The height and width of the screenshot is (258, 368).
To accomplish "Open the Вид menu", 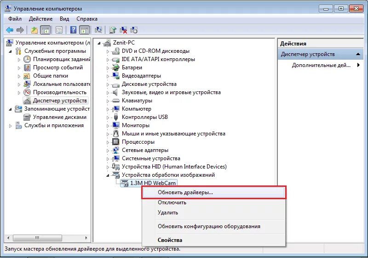I will tap(64, 19).
